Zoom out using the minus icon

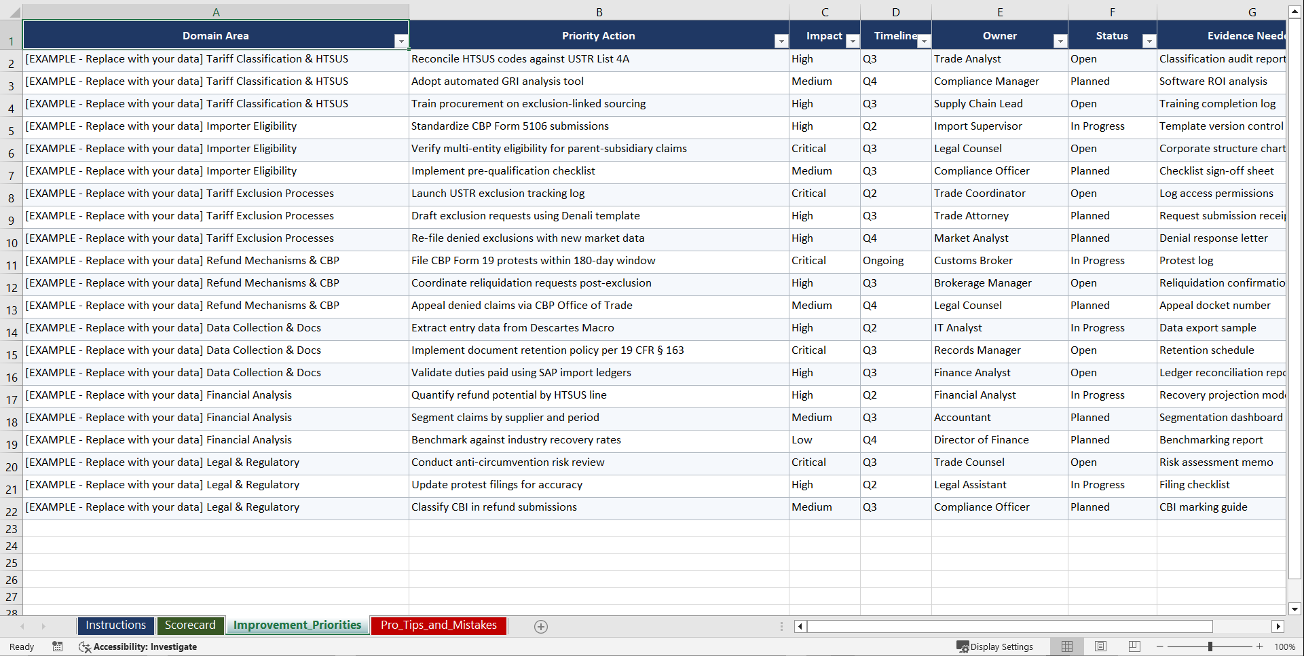[1159, 646]
